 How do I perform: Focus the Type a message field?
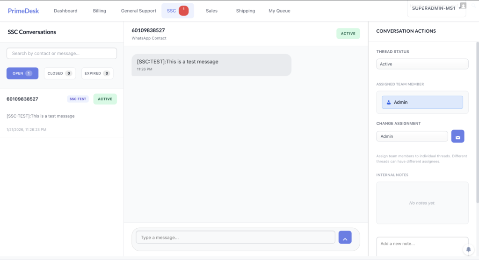(235, 238)
